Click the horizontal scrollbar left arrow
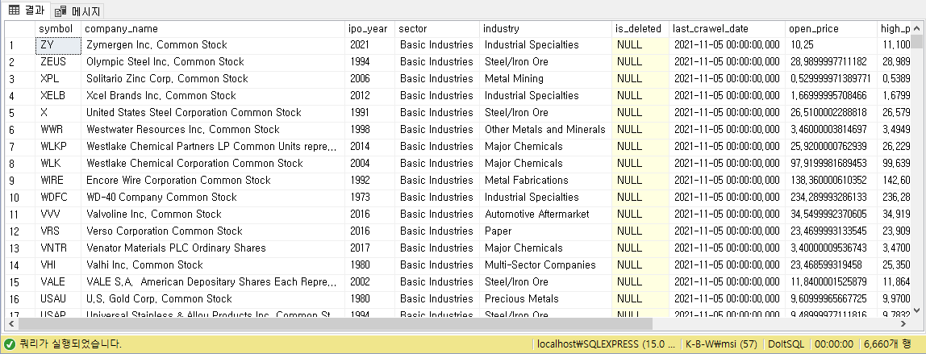Image resolution: width=926 pixels, height=354 pixels. click(10, 324)
